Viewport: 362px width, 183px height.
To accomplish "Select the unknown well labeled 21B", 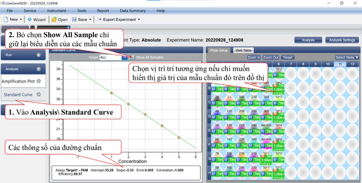I will pyautogui.click(x=242, y=130).
